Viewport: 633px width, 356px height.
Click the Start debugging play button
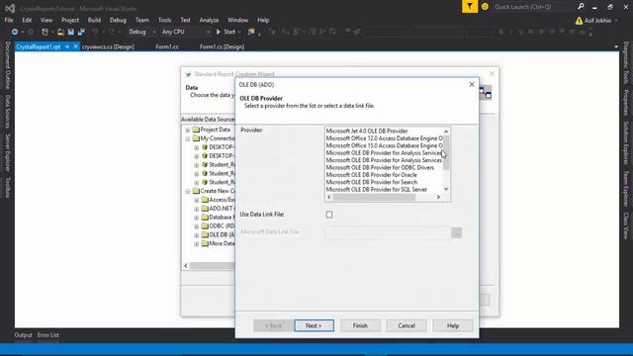tap(219, 32)
